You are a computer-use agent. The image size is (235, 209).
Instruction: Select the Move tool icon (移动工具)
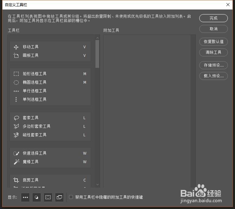coord(16,47)
